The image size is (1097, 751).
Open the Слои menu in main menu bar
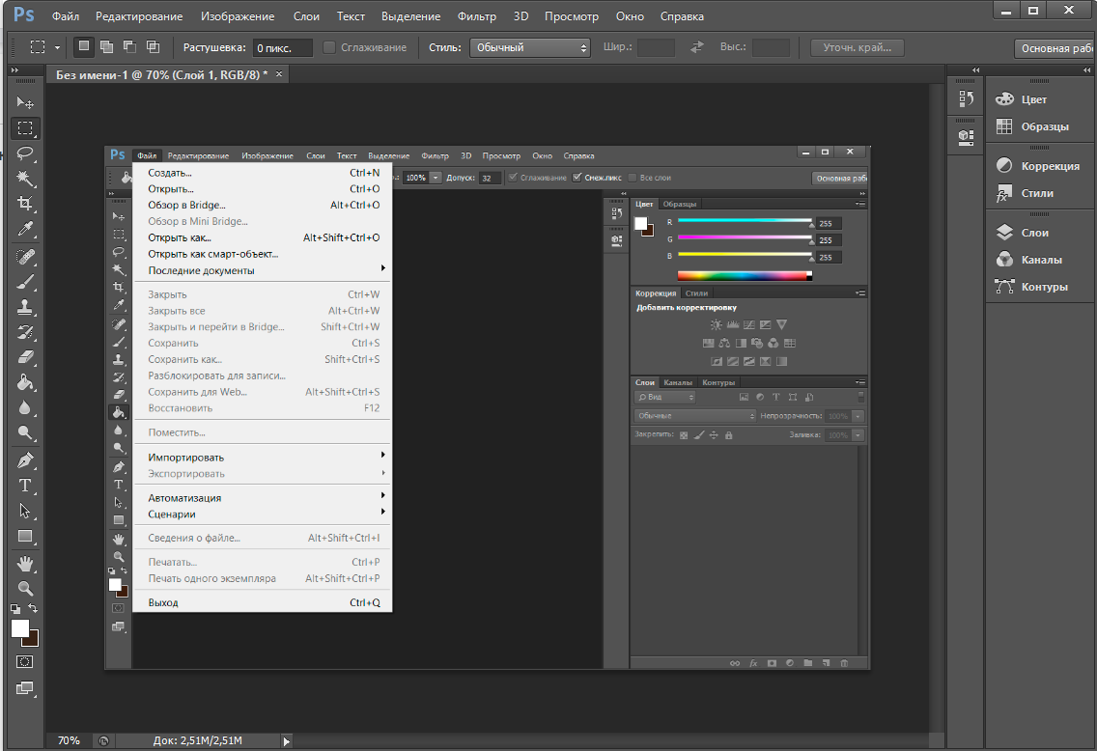pyautogui.click(x=306, y=16)
